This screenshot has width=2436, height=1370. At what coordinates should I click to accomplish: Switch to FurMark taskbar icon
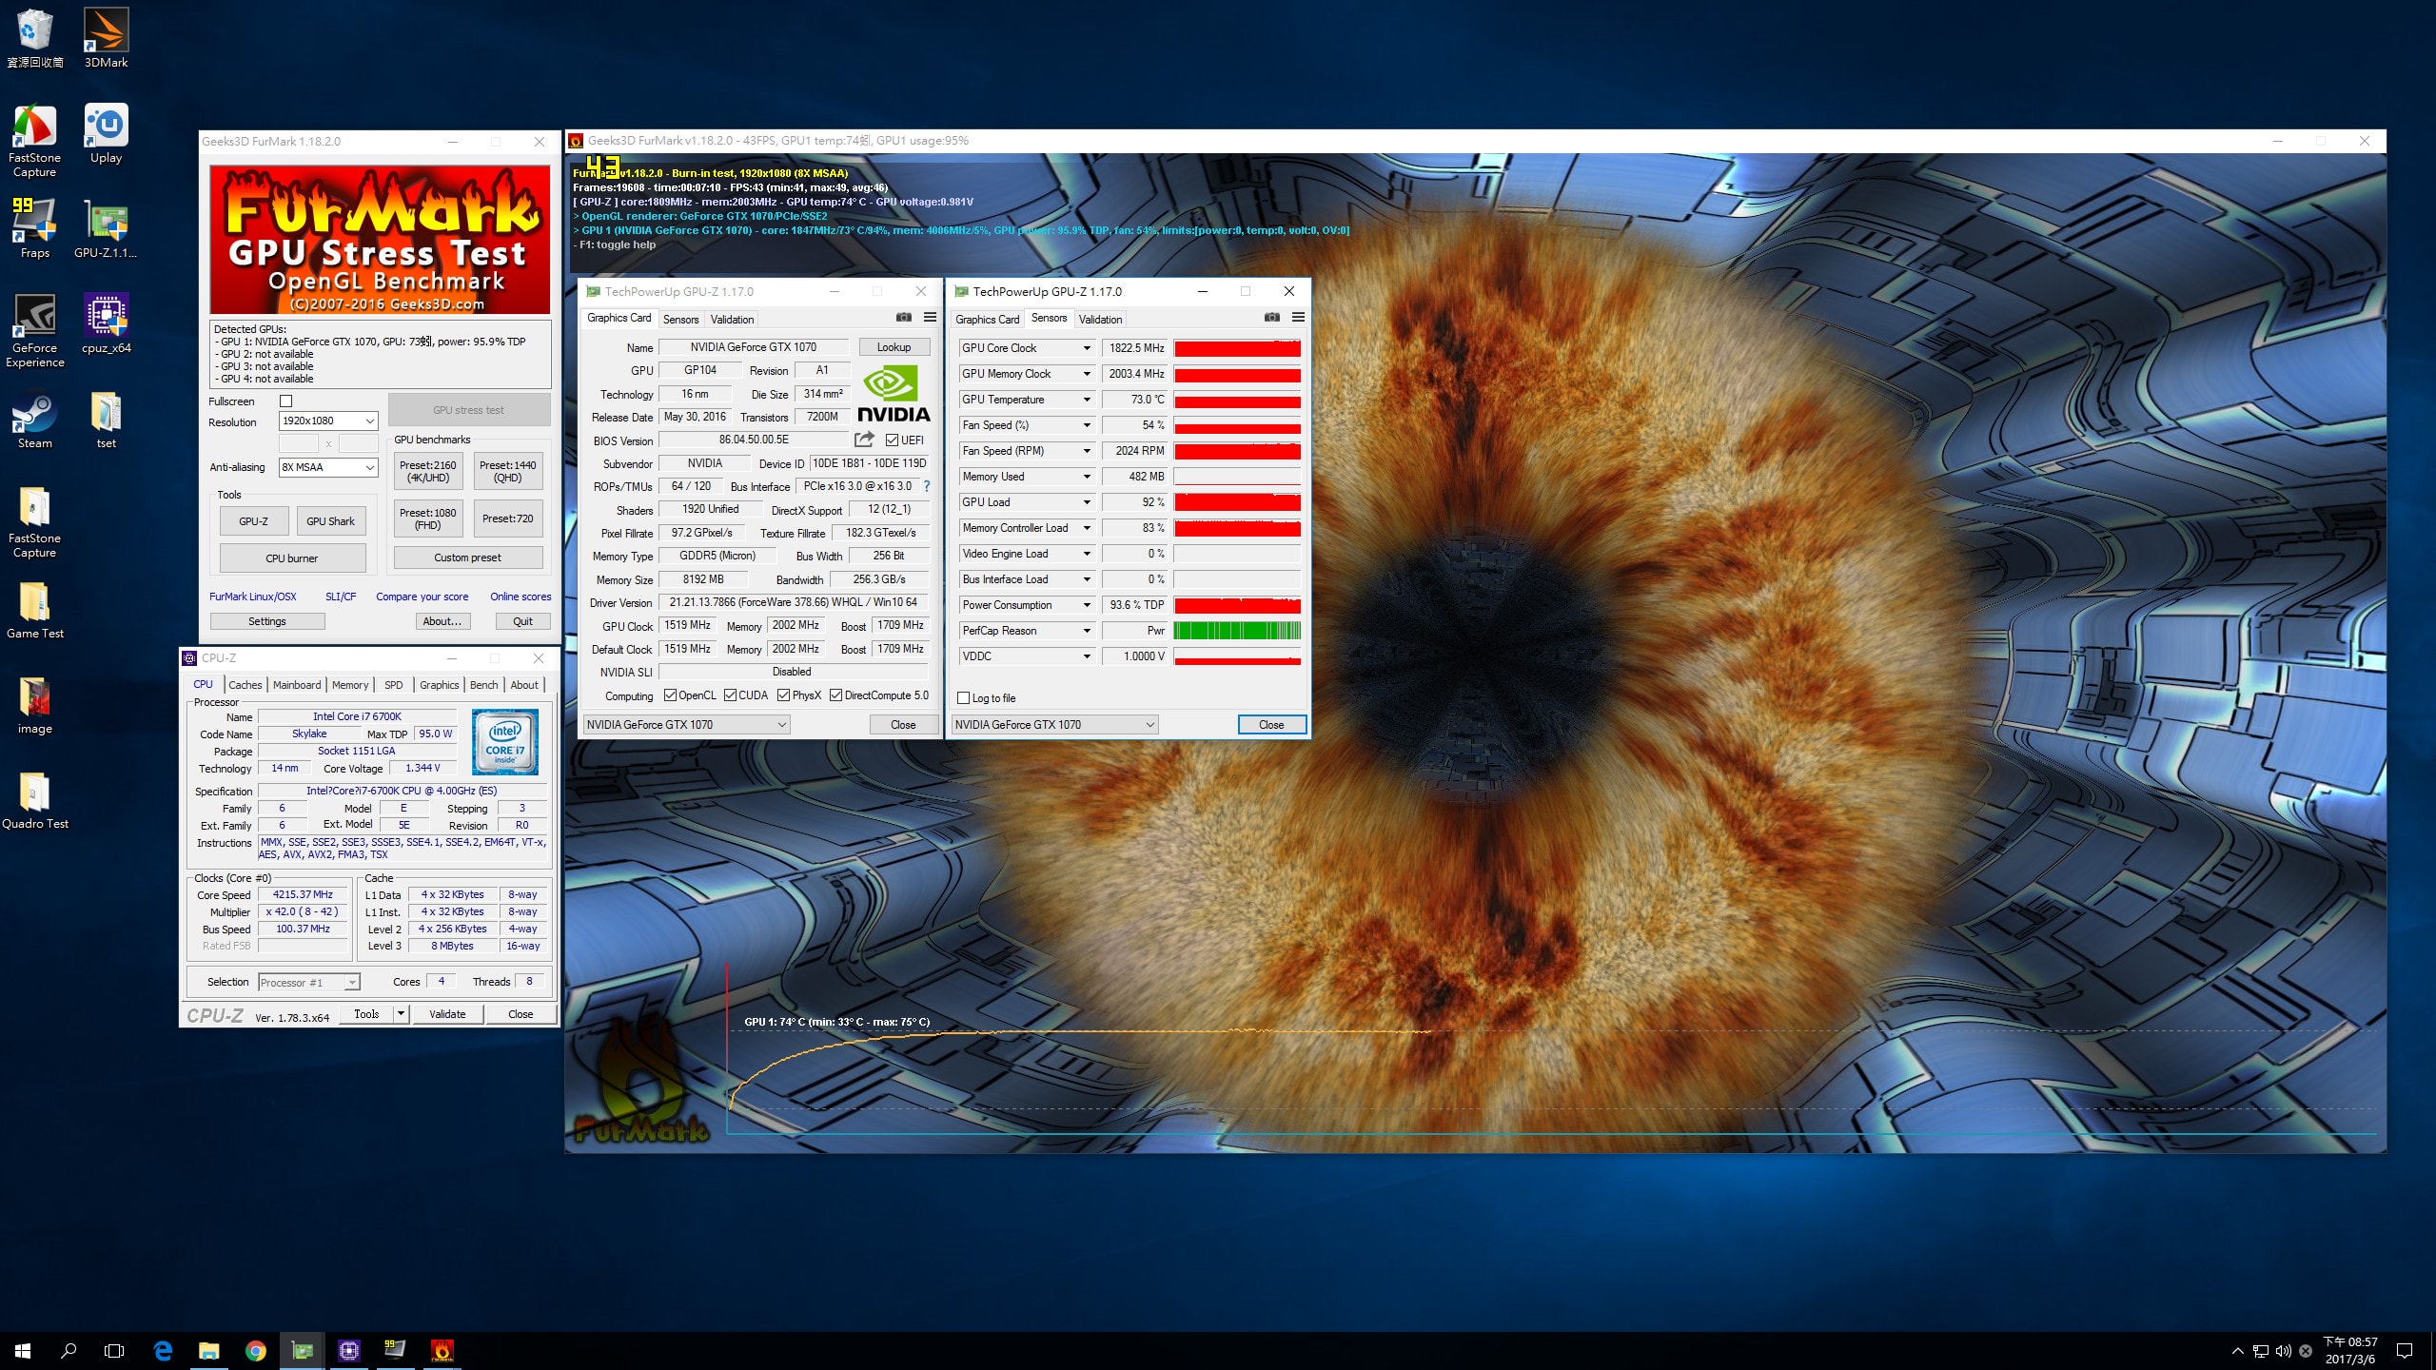click(x=442, y=1350)
